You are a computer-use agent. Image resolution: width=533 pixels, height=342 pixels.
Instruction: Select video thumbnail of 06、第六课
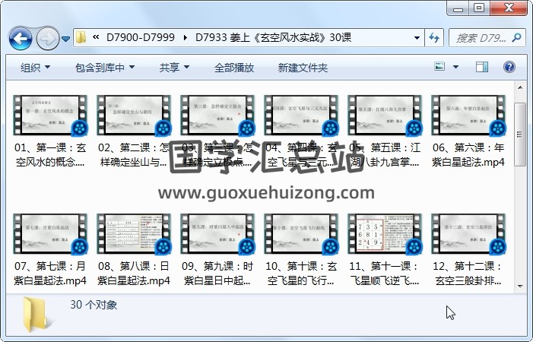(x=468, y=116)
